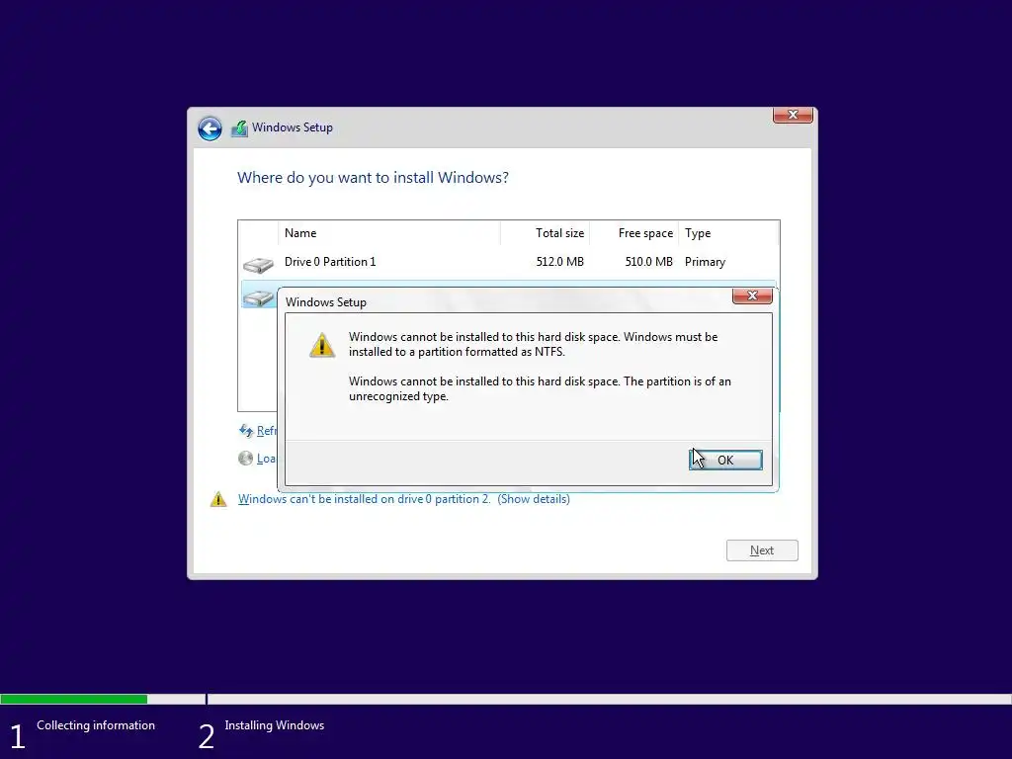This screenshot has width=1012, height=759.
Task: Click the Name column header
Action: [x=388, y=233]
